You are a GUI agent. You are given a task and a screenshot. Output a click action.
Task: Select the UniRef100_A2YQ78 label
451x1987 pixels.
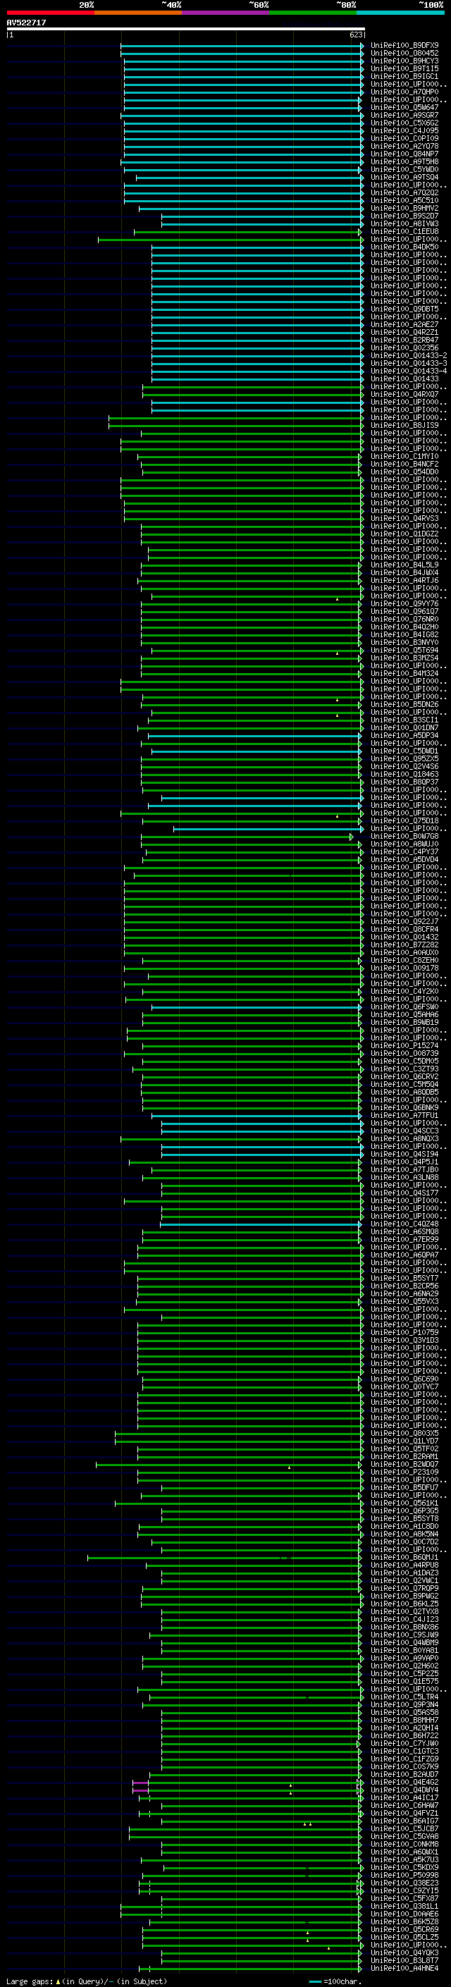click(404, 147)
